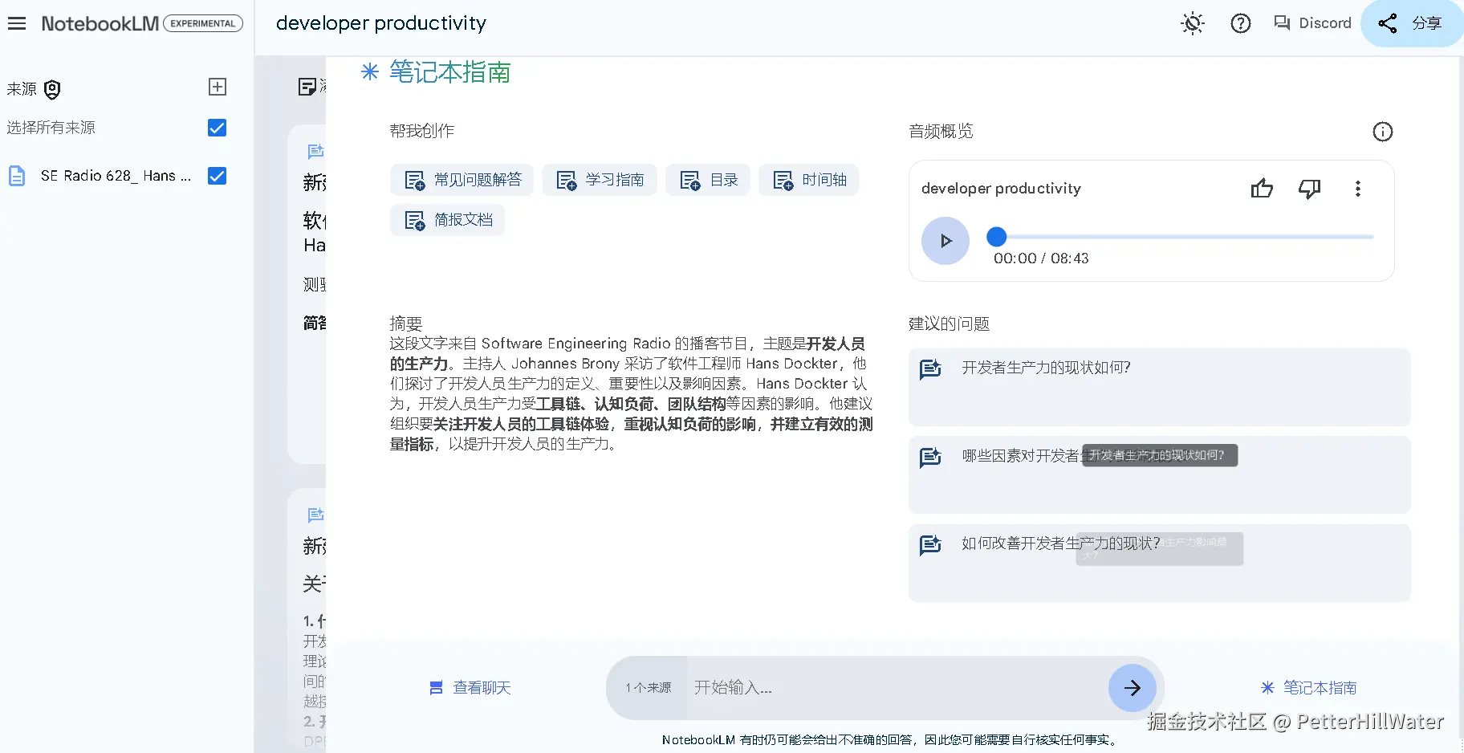Click the SE Radio source document icon

point(17,176)
